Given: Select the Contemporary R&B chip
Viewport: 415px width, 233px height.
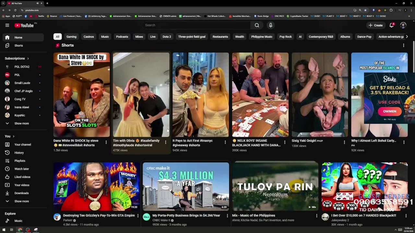Looking at the screenshot, I should [321, 37].
